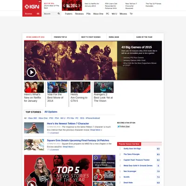186x186 pixels.
Task: Open The Talos Principle in popular games
Action: point(132,154)
